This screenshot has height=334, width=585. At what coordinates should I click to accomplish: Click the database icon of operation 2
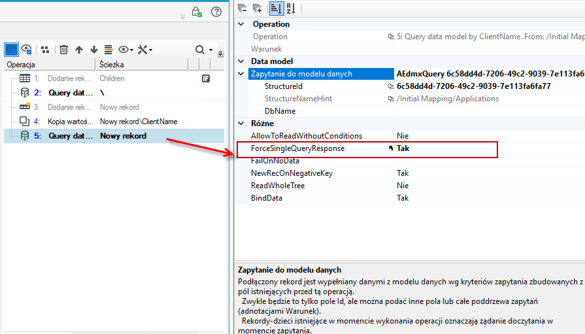[x=25, y=93]
